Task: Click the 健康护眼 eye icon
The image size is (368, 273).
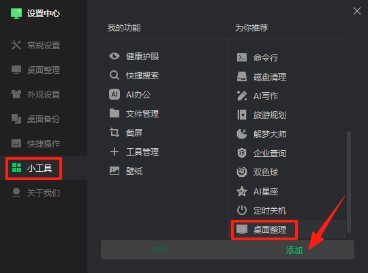Action: 114,56
